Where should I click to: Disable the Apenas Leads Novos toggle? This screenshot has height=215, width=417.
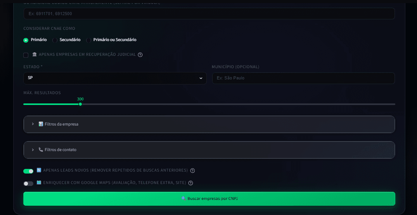coord(28,171)
